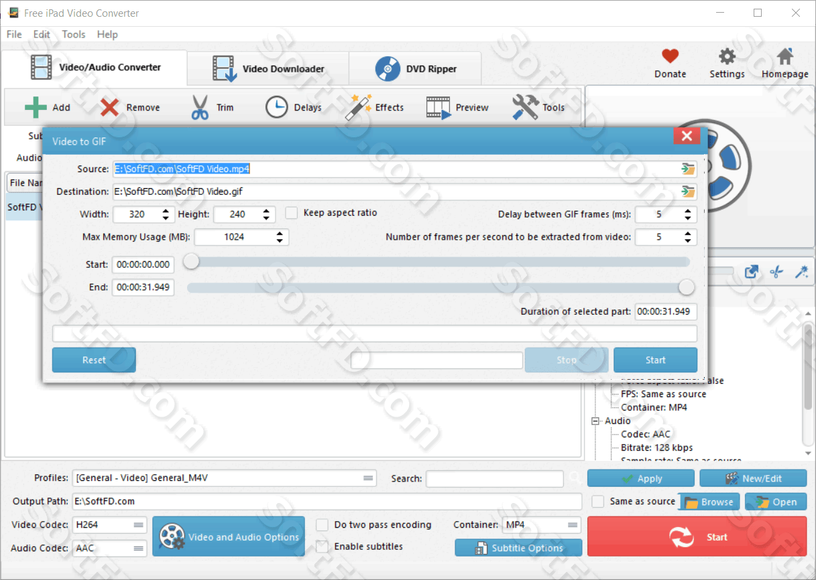
Task: Adjust the Height spinner arrows
Action: click(x=266, y=214)
